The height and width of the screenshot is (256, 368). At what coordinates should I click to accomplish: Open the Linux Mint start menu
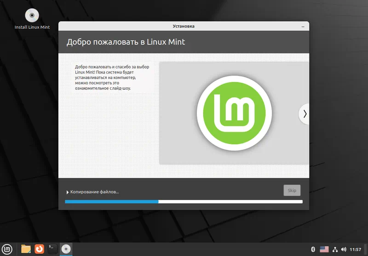pyautogui.click(x=7, y=249)
